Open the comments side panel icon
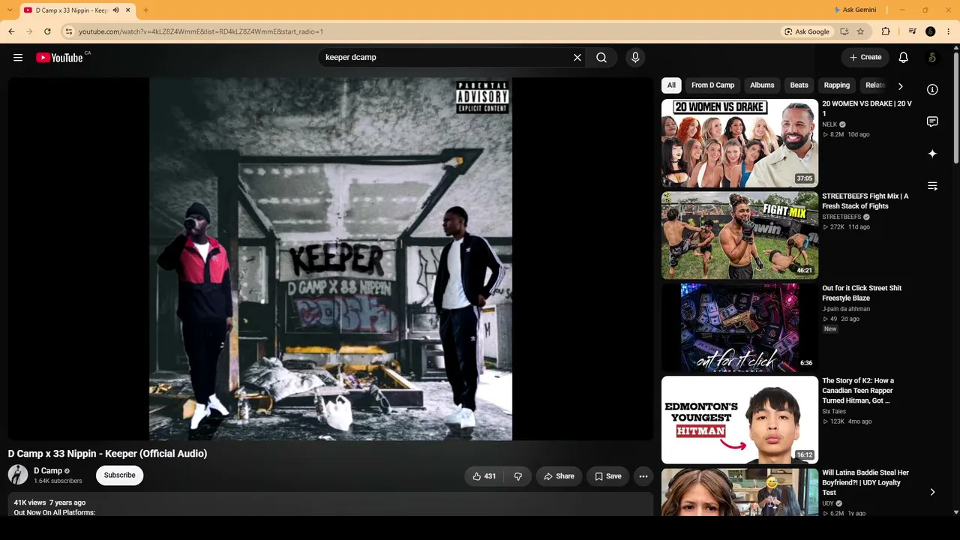The width and height of the screenshot is (960, 540). (932, 121)
